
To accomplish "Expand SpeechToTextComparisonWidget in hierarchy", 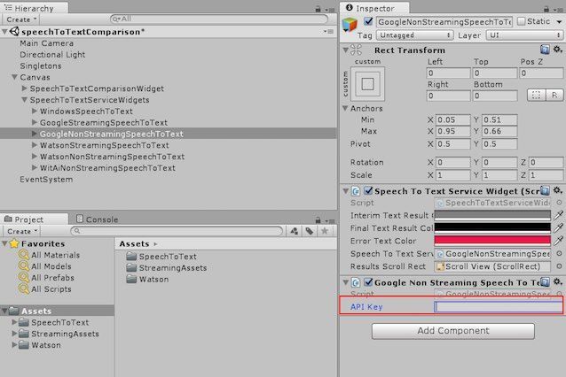I will coord(24,88).
